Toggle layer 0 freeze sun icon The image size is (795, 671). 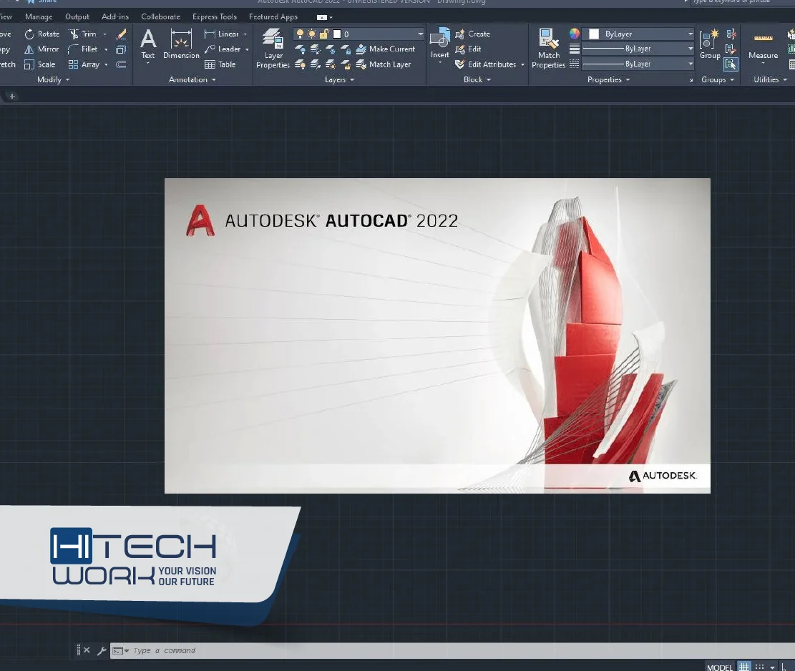[x=312, y=34]
